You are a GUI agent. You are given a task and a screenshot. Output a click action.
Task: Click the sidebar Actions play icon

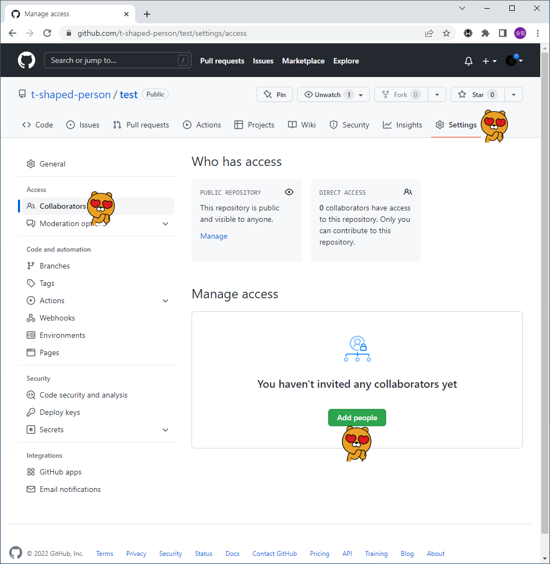(31, 300)
